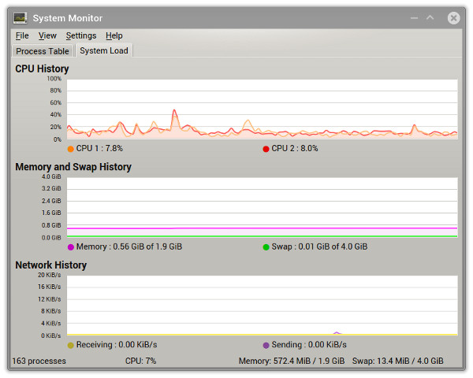Click the 163 processes status bar text
This screenshot has height=378, width=473.
click(39, 361)
